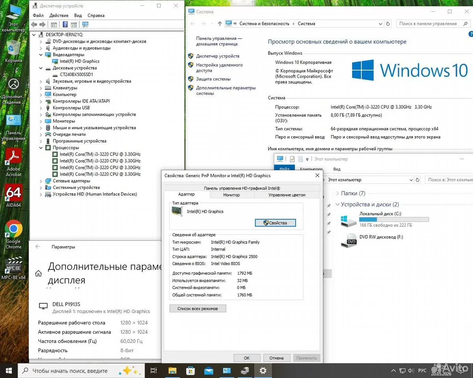Open the Mail app from the taskbar
The width and height of the screenshot is (473, 378).
click(209, 371)
